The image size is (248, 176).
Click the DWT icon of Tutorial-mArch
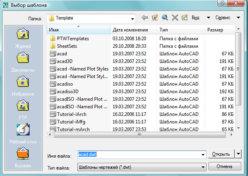pyautogui.click(x=53, y=129)
